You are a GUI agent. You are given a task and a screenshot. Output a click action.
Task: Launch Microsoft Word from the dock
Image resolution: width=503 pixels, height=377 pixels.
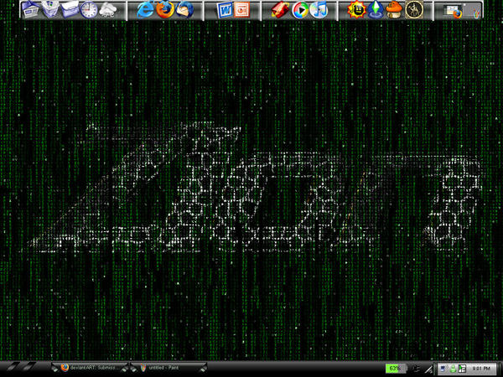[225, 10]
